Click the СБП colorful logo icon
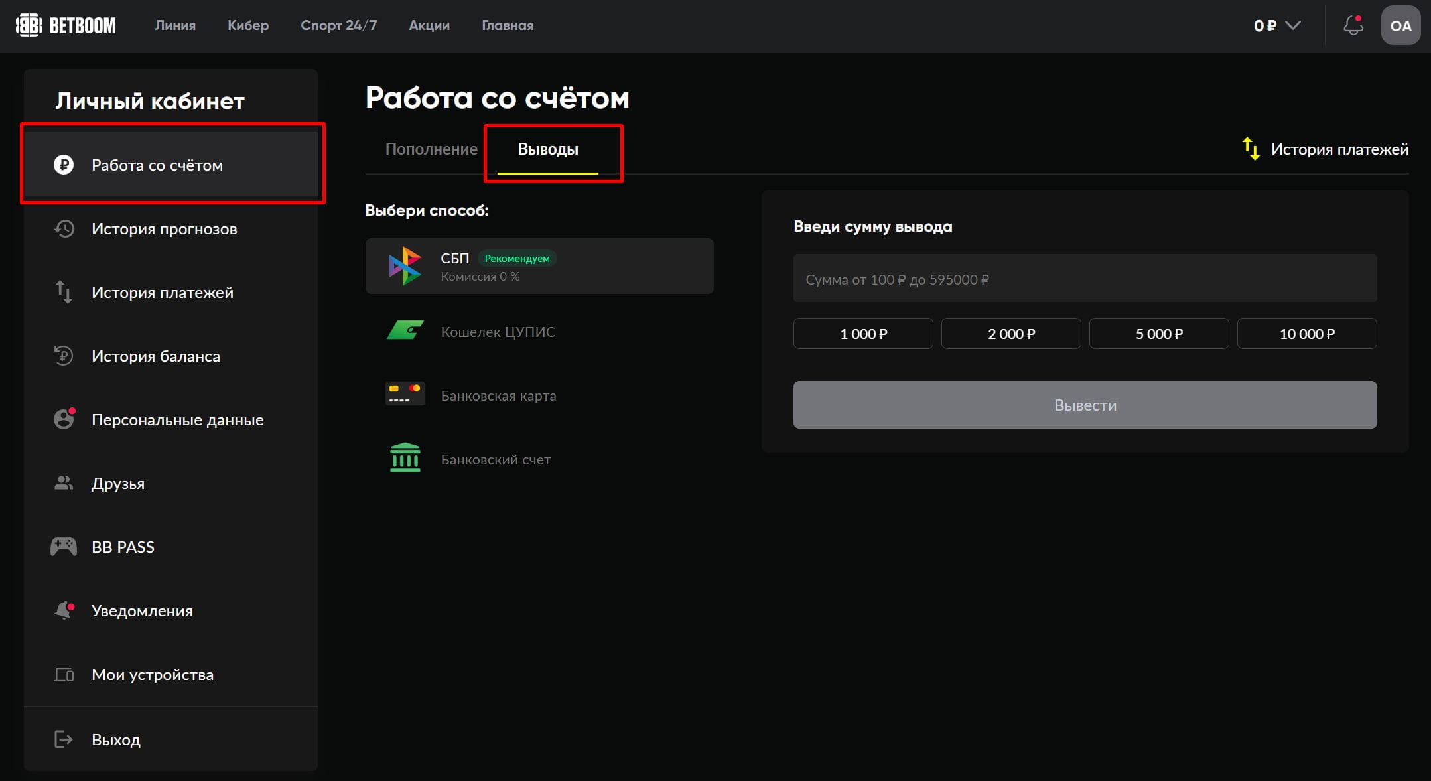1431x781 pixels. click(x=405, y=266)
